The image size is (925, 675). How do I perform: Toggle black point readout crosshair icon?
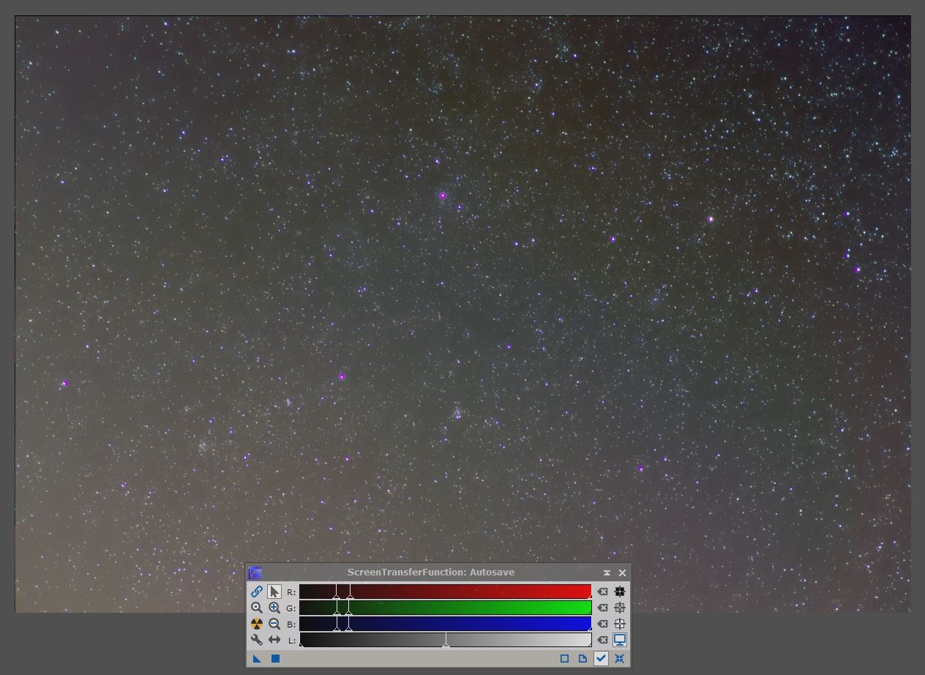620,592
